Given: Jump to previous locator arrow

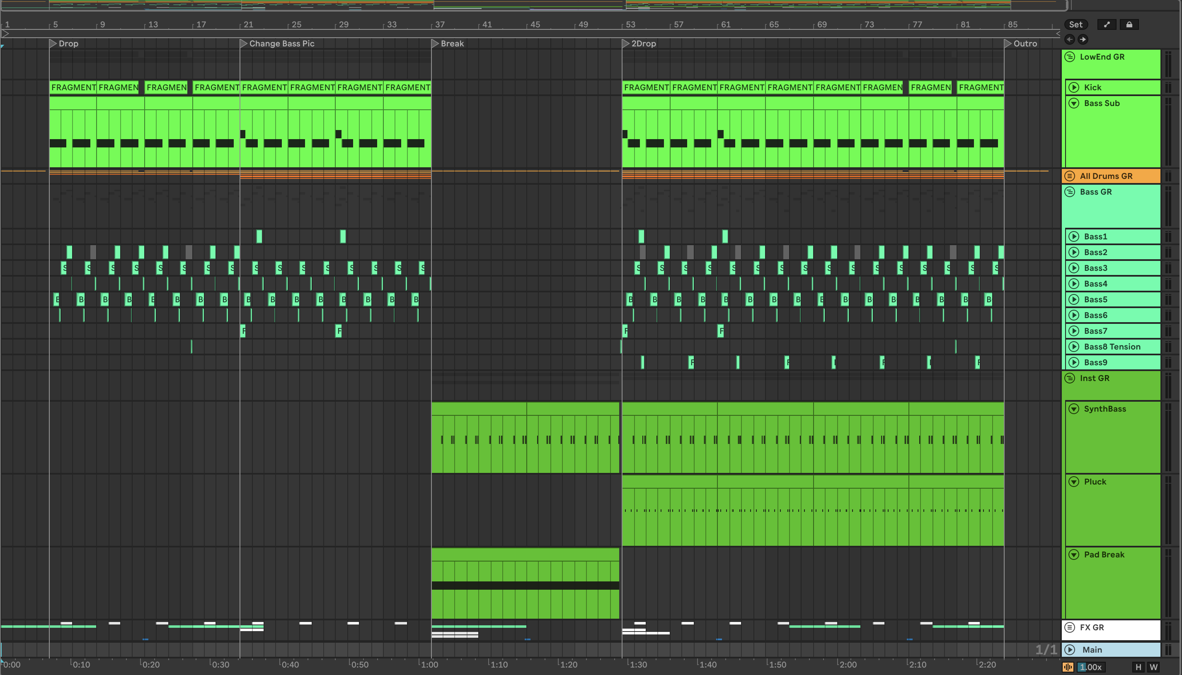Looking at the screenshot, I should click(1070, 39).
